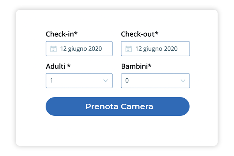Click the Bambini chevron arrow
The height and width of the screenshot is (156, 234).
(x=183, y=81)
